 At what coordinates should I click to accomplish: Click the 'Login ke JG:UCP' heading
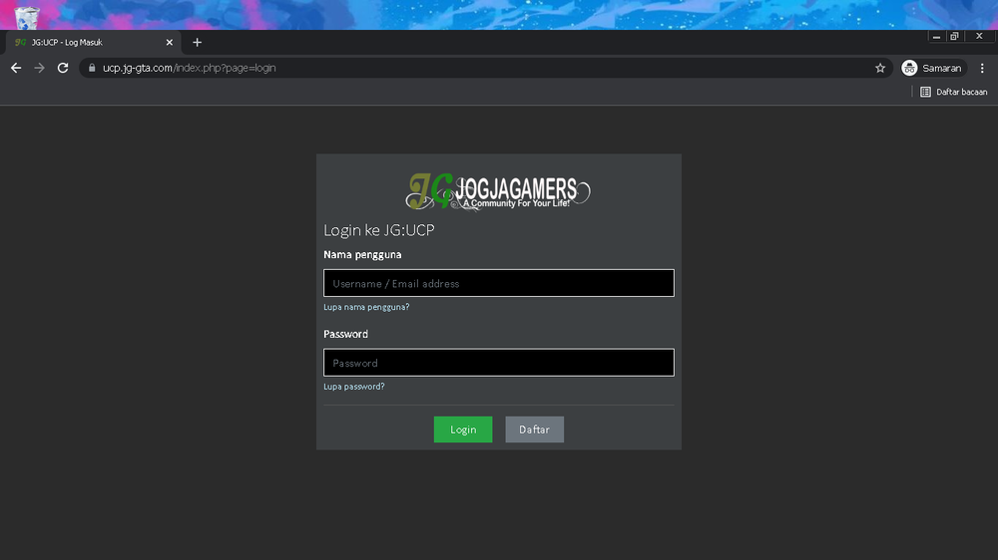tap(378, 230)
